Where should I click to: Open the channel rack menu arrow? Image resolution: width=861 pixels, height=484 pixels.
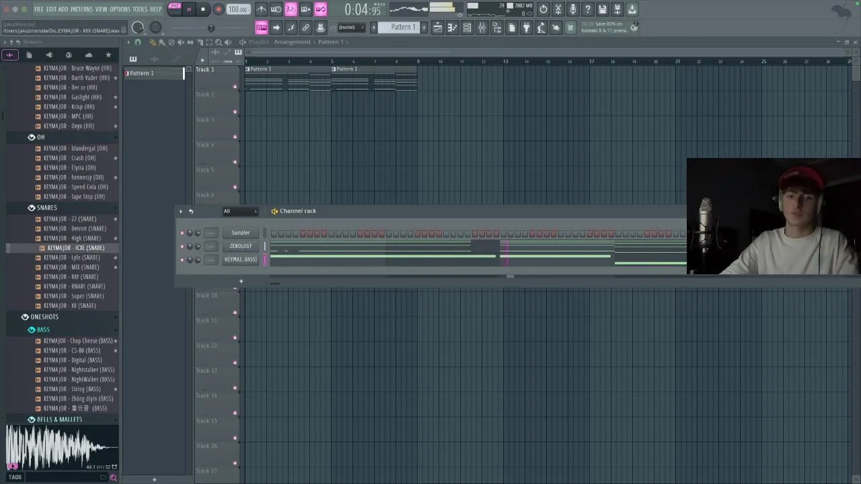181,211
